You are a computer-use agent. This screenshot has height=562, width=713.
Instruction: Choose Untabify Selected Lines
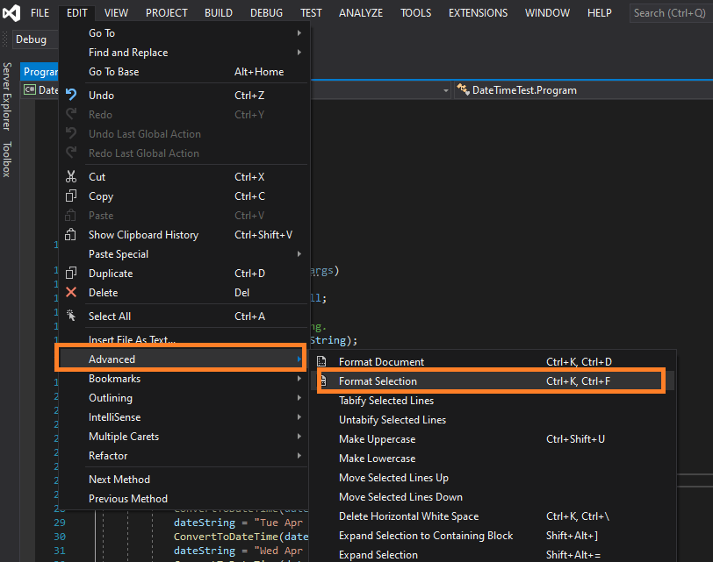[x=493, y=419]
